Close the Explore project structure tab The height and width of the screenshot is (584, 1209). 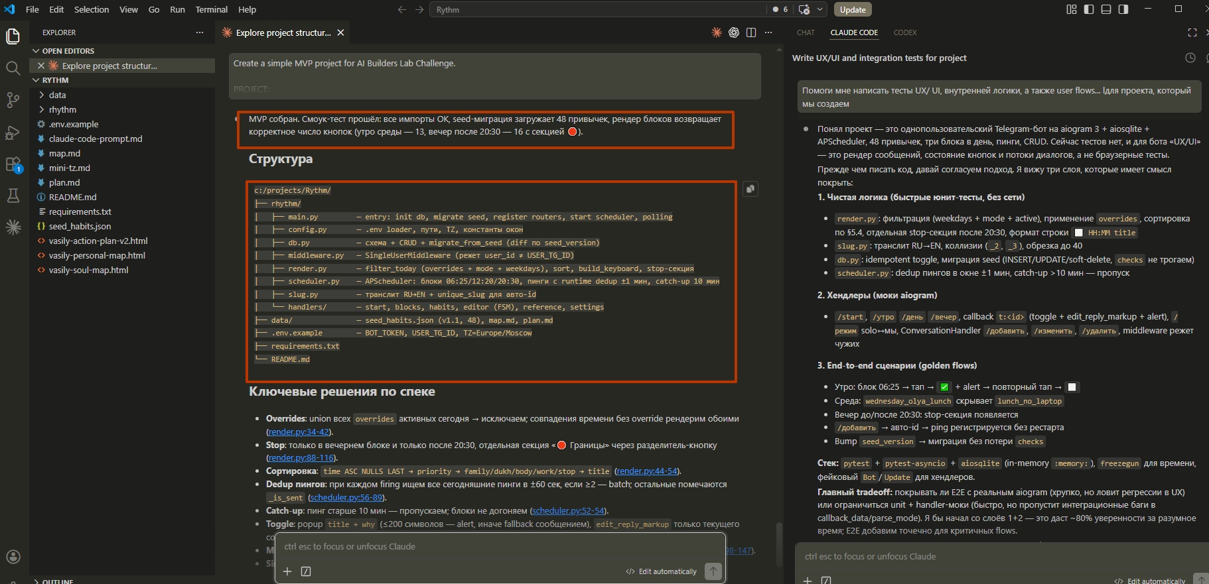tap(340, 32)
